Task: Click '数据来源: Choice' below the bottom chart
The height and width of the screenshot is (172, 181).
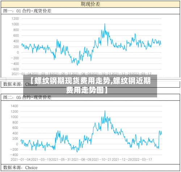Action: click(x=20, y=168)
